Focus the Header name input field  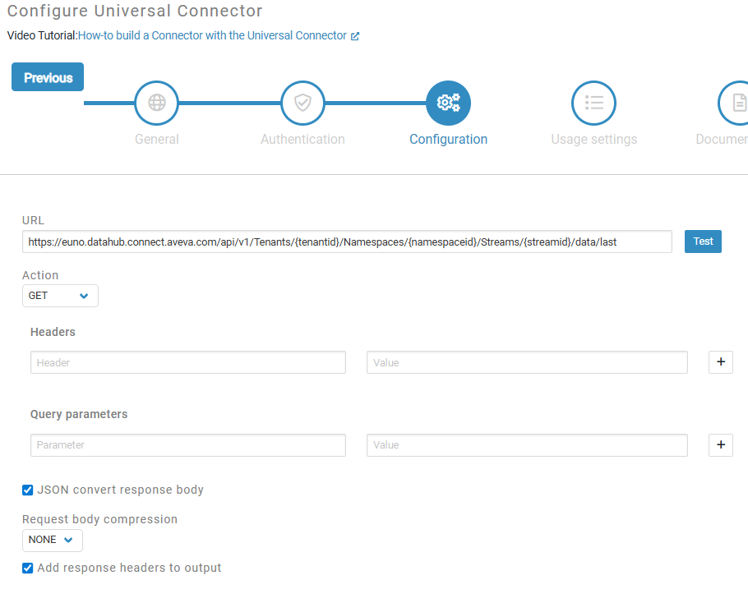188,362
